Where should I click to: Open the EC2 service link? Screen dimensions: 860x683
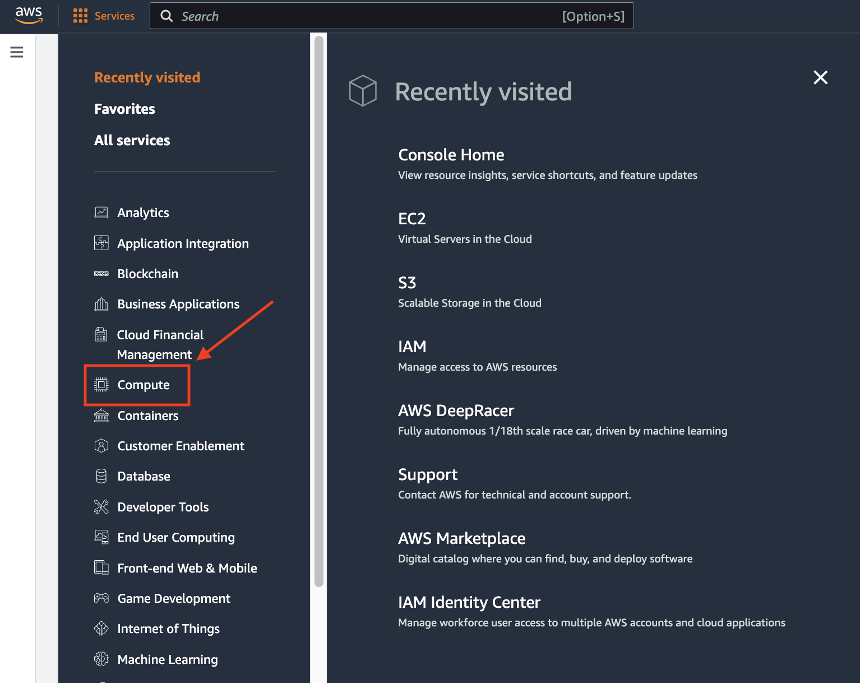tap(412, 219)
